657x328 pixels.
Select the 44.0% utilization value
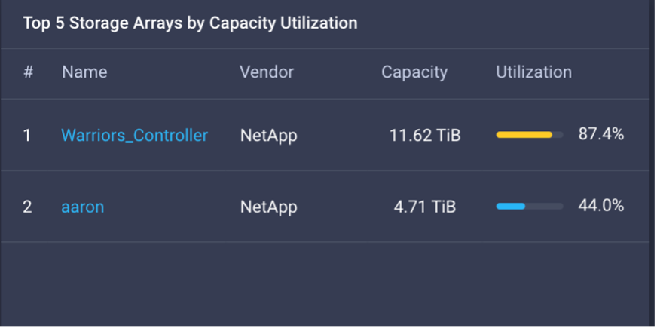pyautogui.click(x=600, y=206)
